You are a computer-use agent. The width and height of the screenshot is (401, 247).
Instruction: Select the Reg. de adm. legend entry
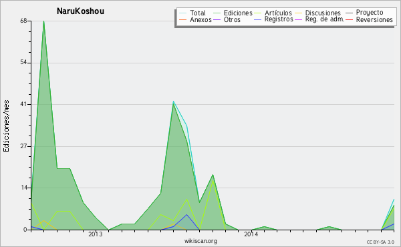(x=325, y=19)
